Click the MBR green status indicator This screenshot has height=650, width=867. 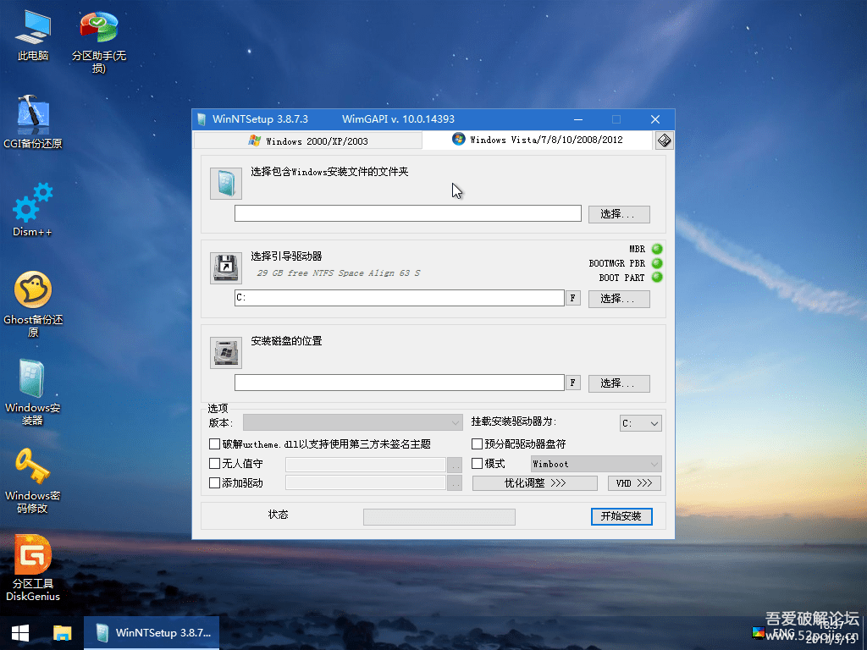coord(657,249)
